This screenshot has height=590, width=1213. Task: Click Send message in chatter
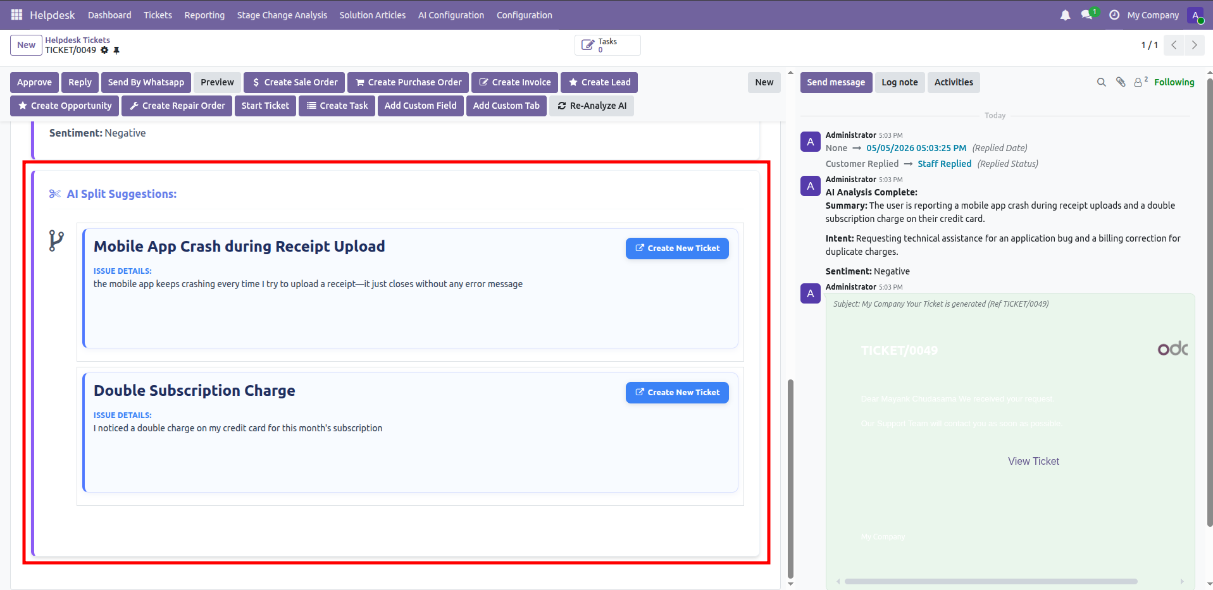click(836, 82)
